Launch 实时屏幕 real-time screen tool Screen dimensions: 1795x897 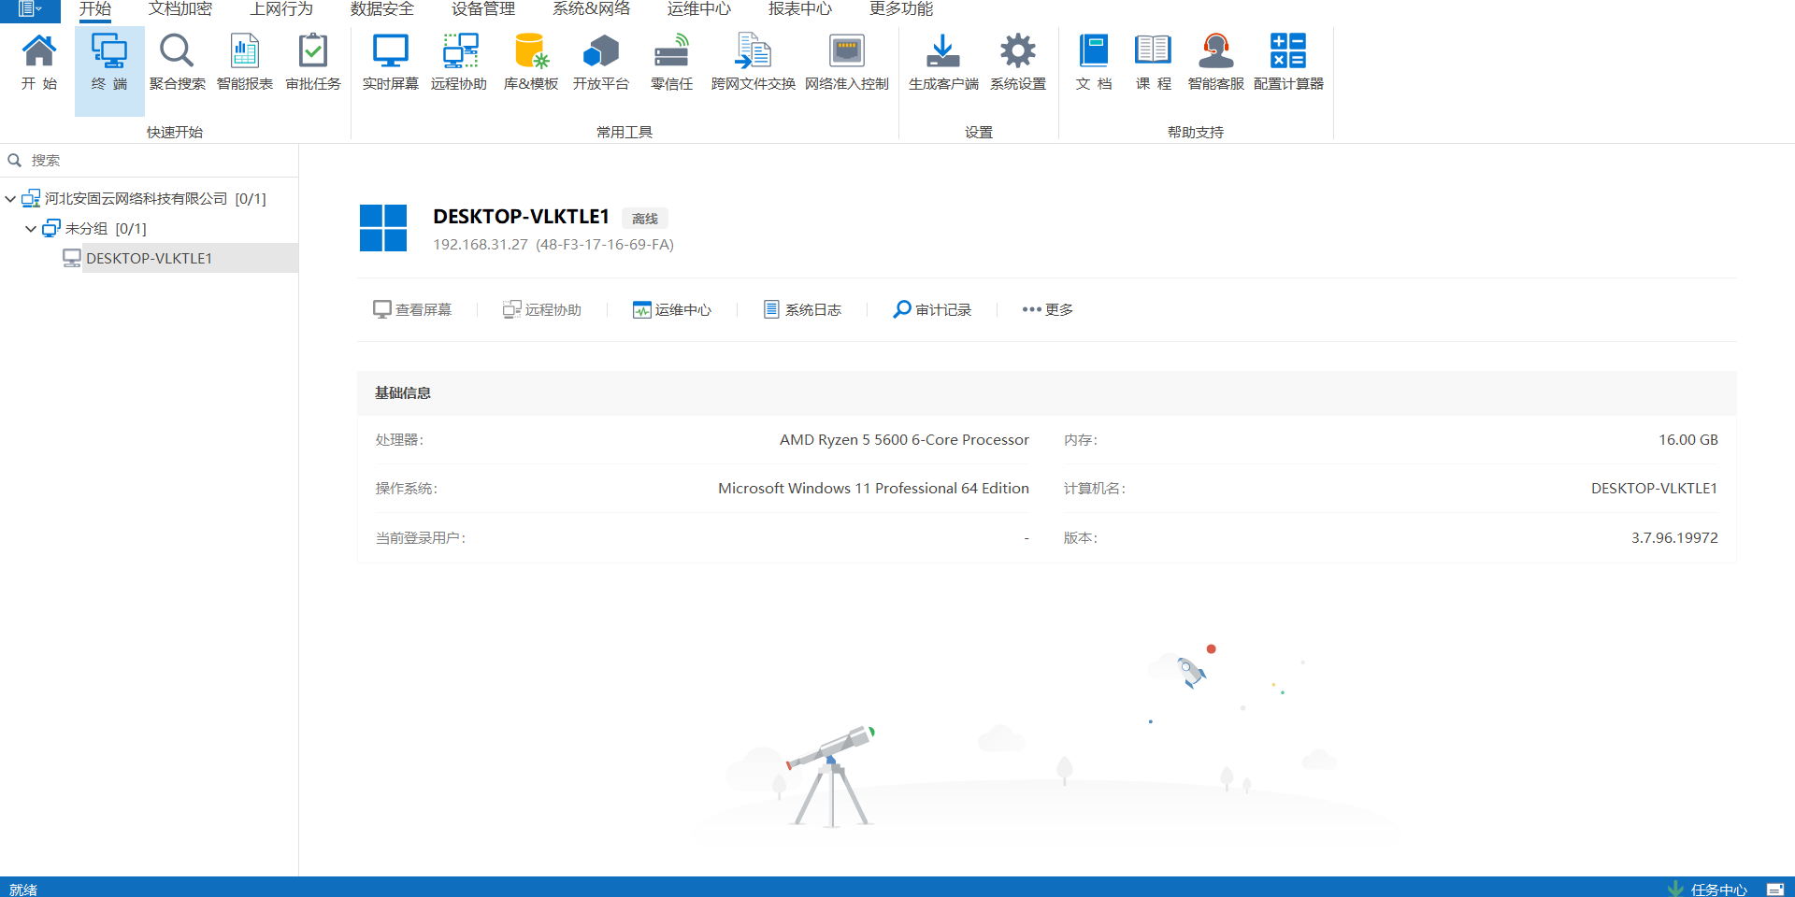391,62
